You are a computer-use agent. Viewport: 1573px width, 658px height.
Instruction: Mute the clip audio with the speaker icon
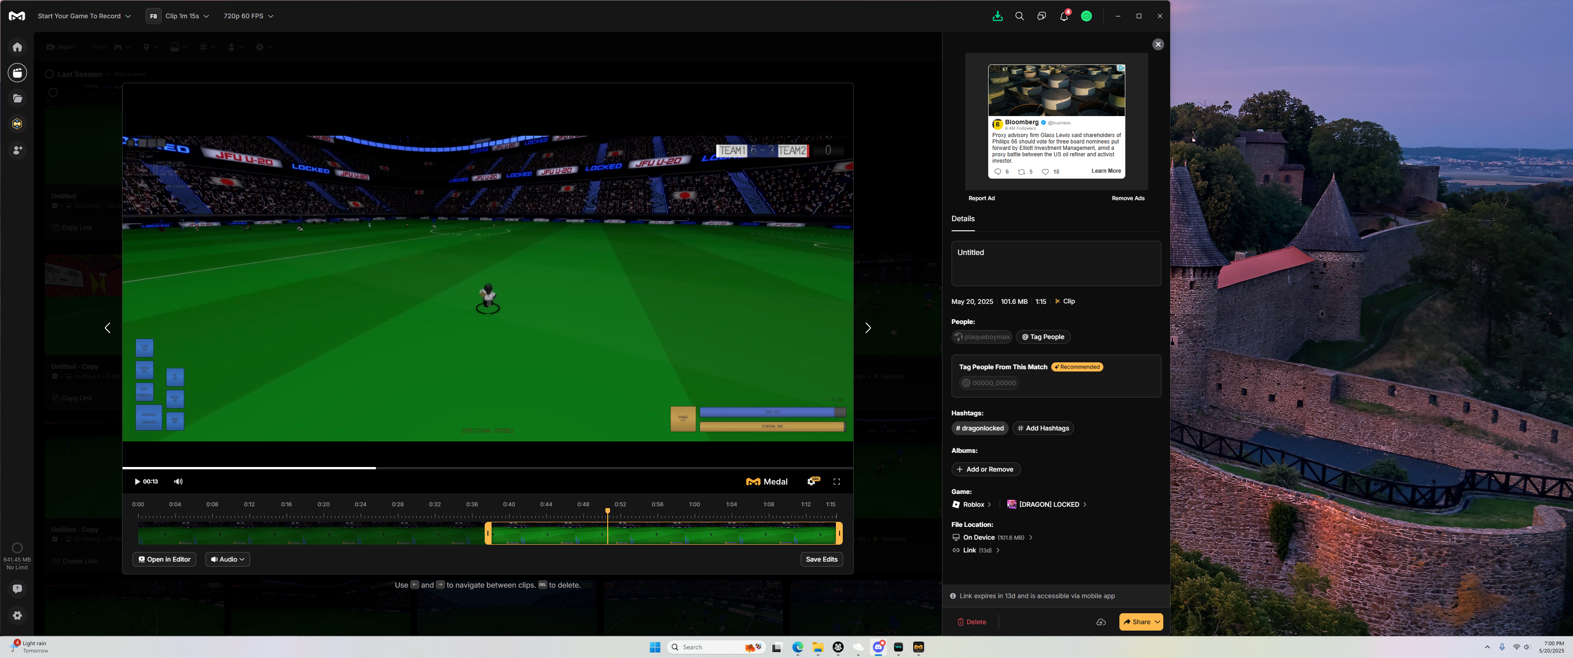click(178, 482)
